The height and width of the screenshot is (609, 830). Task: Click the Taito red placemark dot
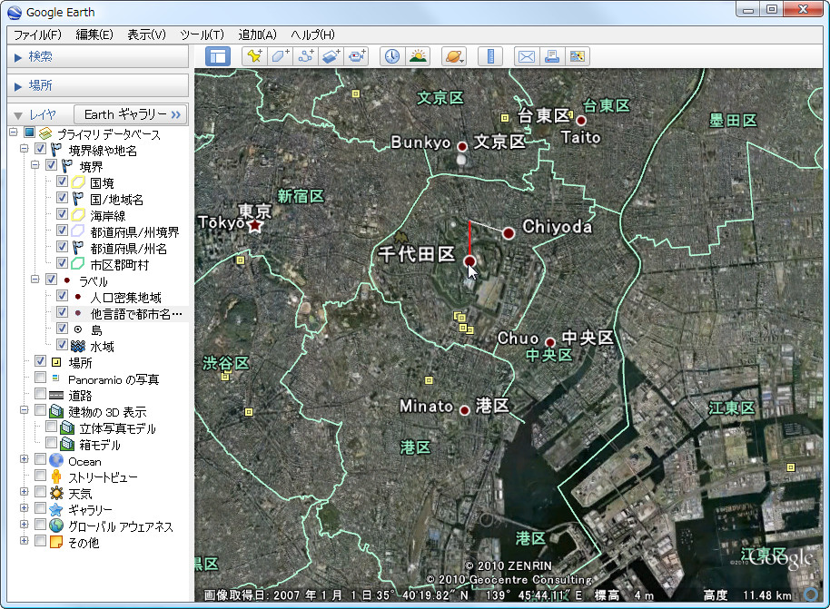coord(580,120)
